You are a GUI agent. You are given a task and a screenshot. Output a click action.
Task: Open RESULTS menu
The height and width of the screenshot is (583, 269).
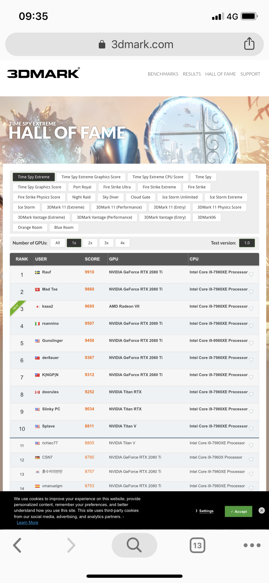[192, 74]
